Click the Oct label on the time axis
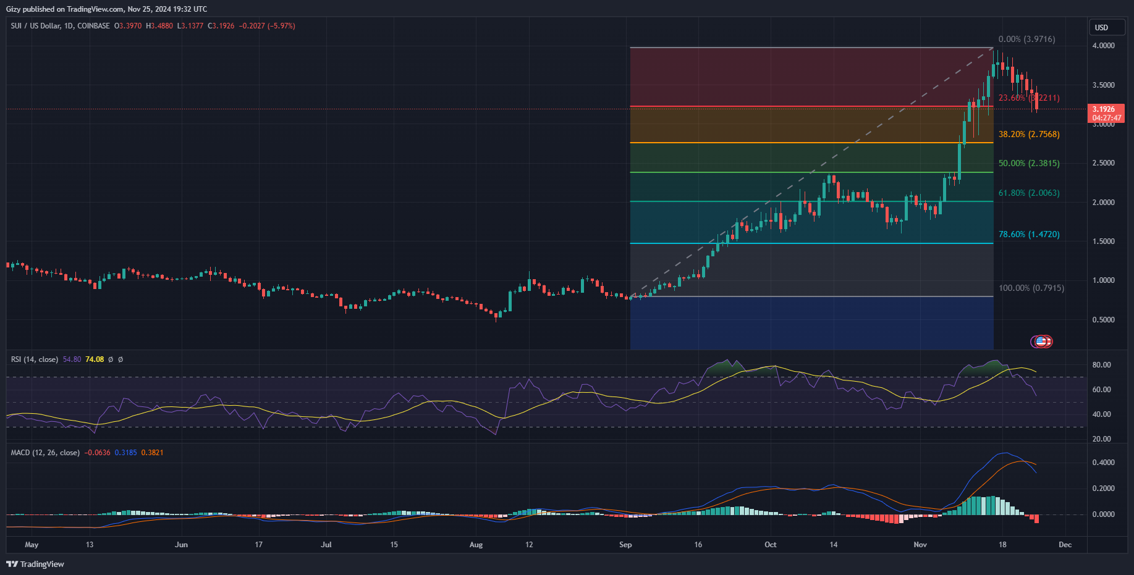1134x575 pixels. click(771, 545)
